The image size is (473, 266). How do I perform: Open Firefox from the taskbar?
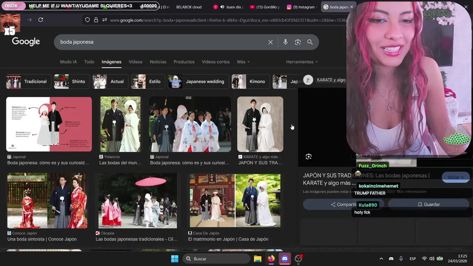(271, 259)
